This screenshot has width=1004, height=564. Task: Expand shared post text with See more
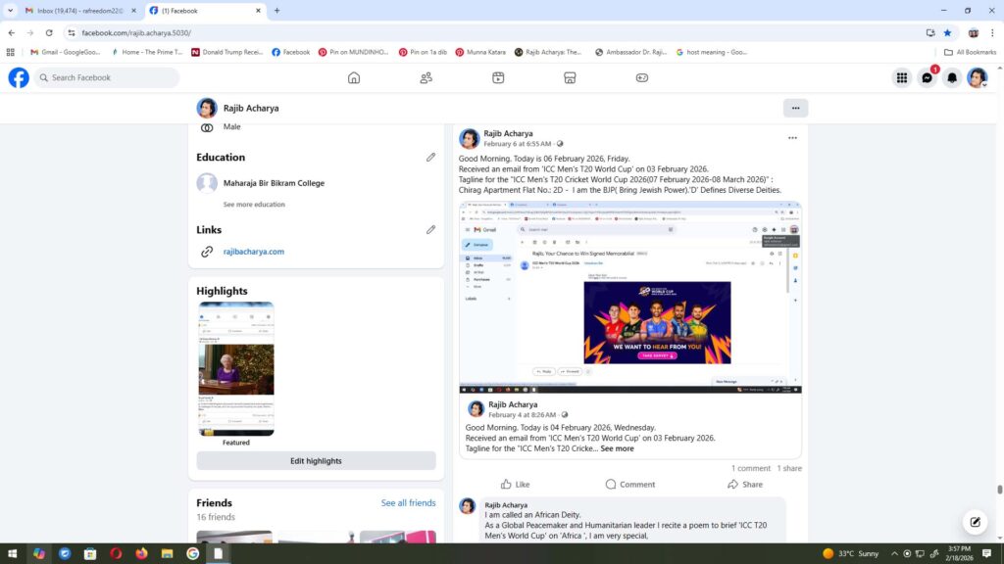click(617, 448)
